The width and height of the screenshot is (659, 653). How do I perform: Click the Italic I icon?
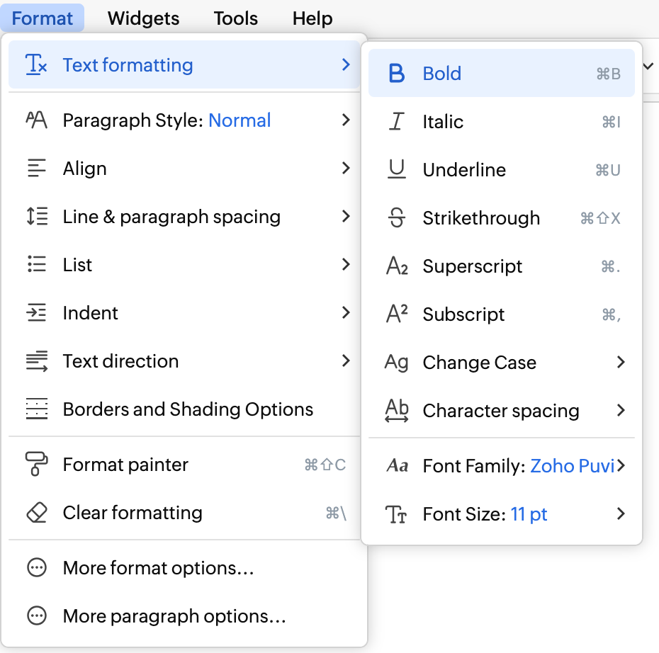pyautogui.click(x=397, y=122)
